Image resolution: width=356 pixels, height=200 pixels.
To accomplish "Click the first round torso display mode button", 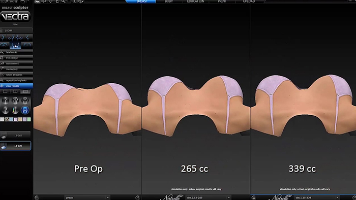I will tap(5, 101).
